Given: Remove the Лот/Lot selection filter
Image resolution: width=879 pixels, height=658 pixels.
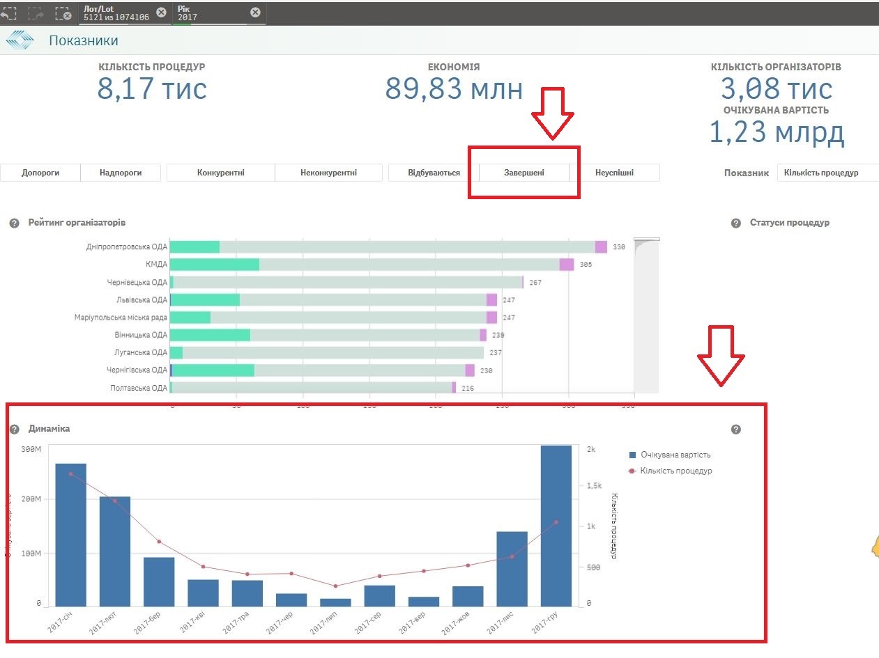Looking at the screenshot, I should [161, 13].
